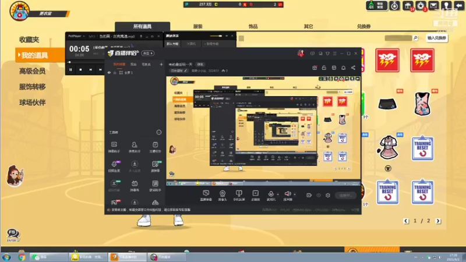Select 服饰转移 in game sidebar

coord(32,87)
